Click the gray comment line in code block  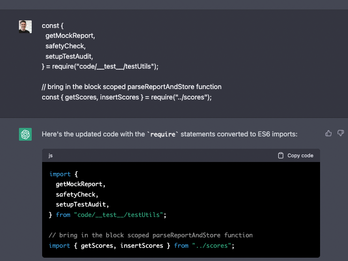tap(151, 235)
